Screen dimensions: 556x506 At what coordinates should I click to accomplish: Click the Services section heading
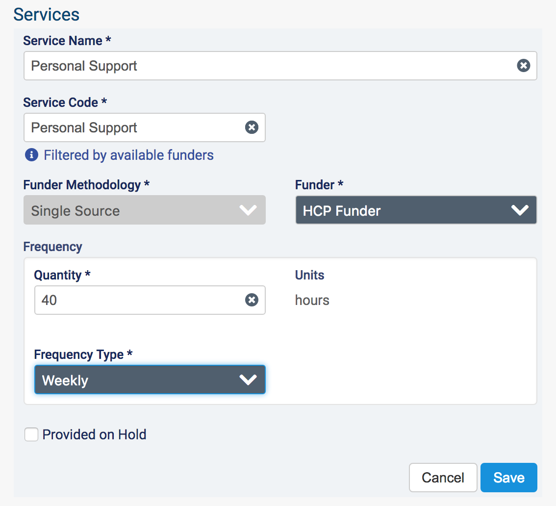pyautogui.click(x=47, y=15)
